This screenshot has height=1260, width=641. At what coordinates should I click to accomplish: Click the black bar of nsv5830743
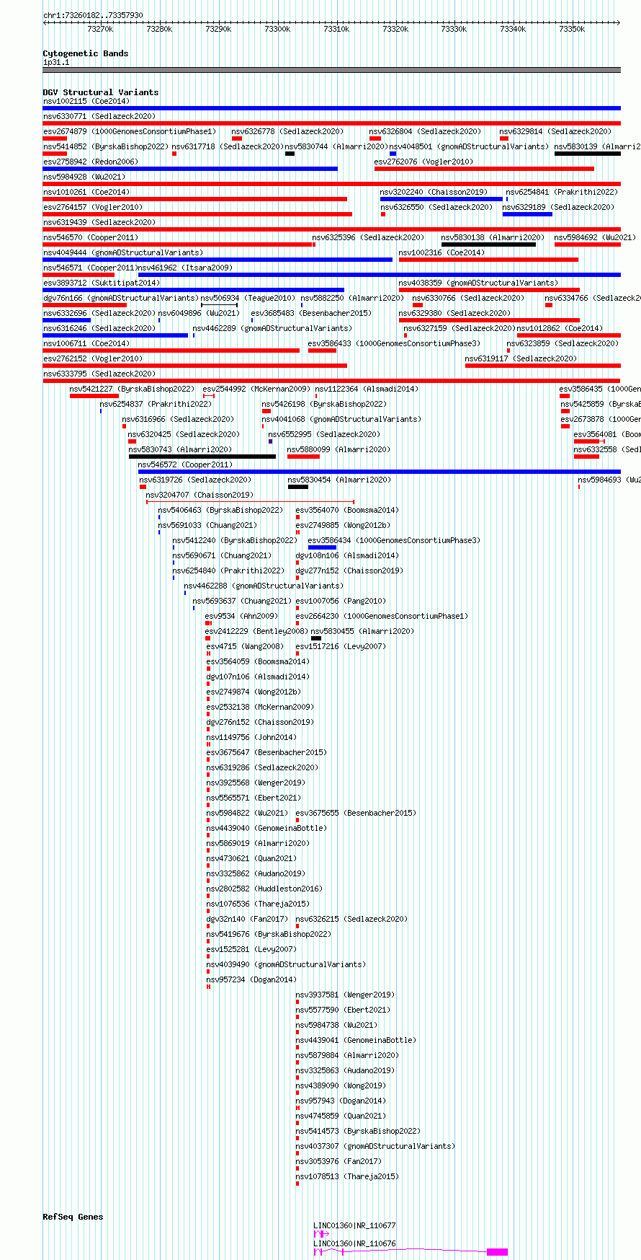202,457
